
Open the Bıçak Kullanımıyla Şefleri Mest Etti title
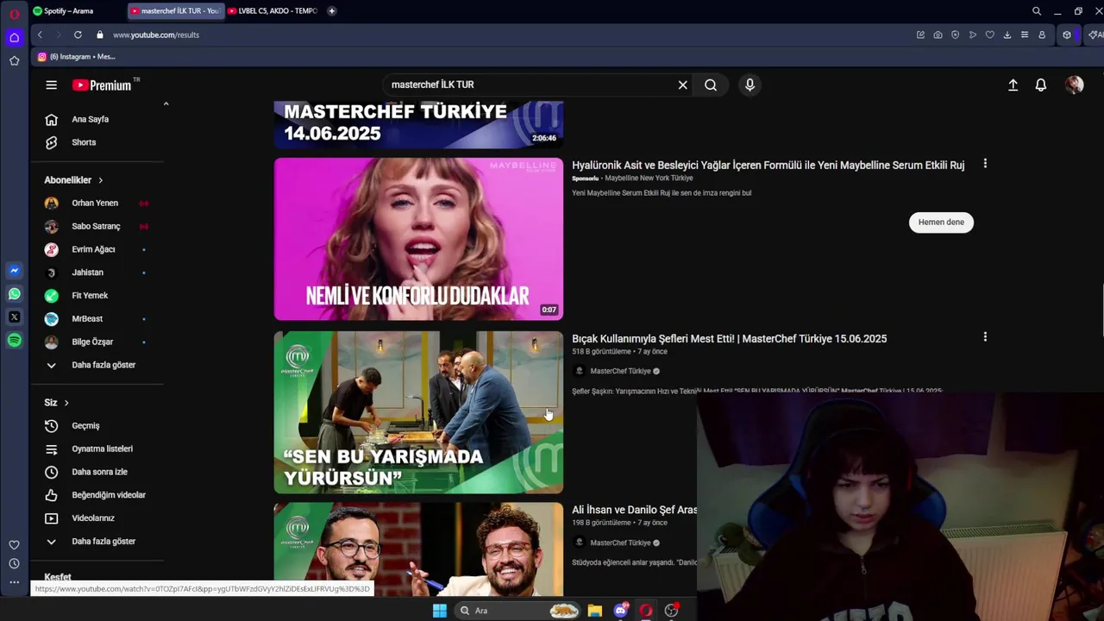[729, 339]
